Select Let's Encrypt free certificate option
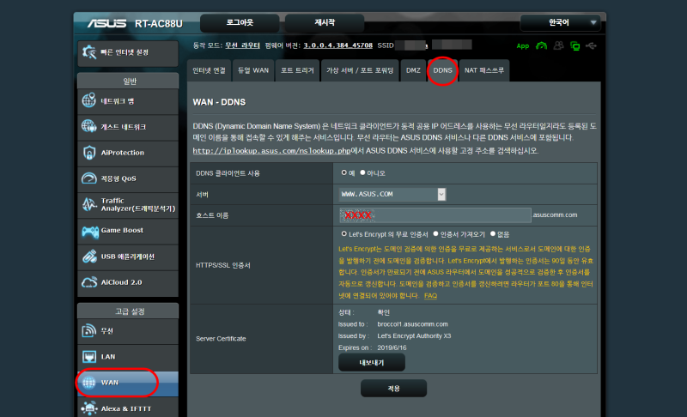Image resolution: width=687 pixels, height=417 pixels. 344,234
